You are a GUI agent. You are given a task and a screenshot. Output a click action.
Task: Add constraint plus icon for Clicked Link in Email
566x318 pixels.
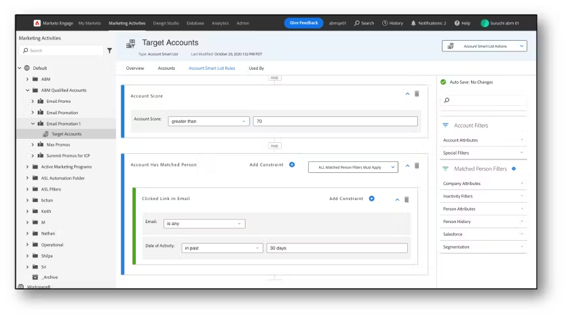tap(371, 199)
